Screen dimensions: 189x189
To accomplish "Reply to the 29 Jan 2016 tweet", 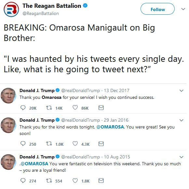I will [23, 143].
